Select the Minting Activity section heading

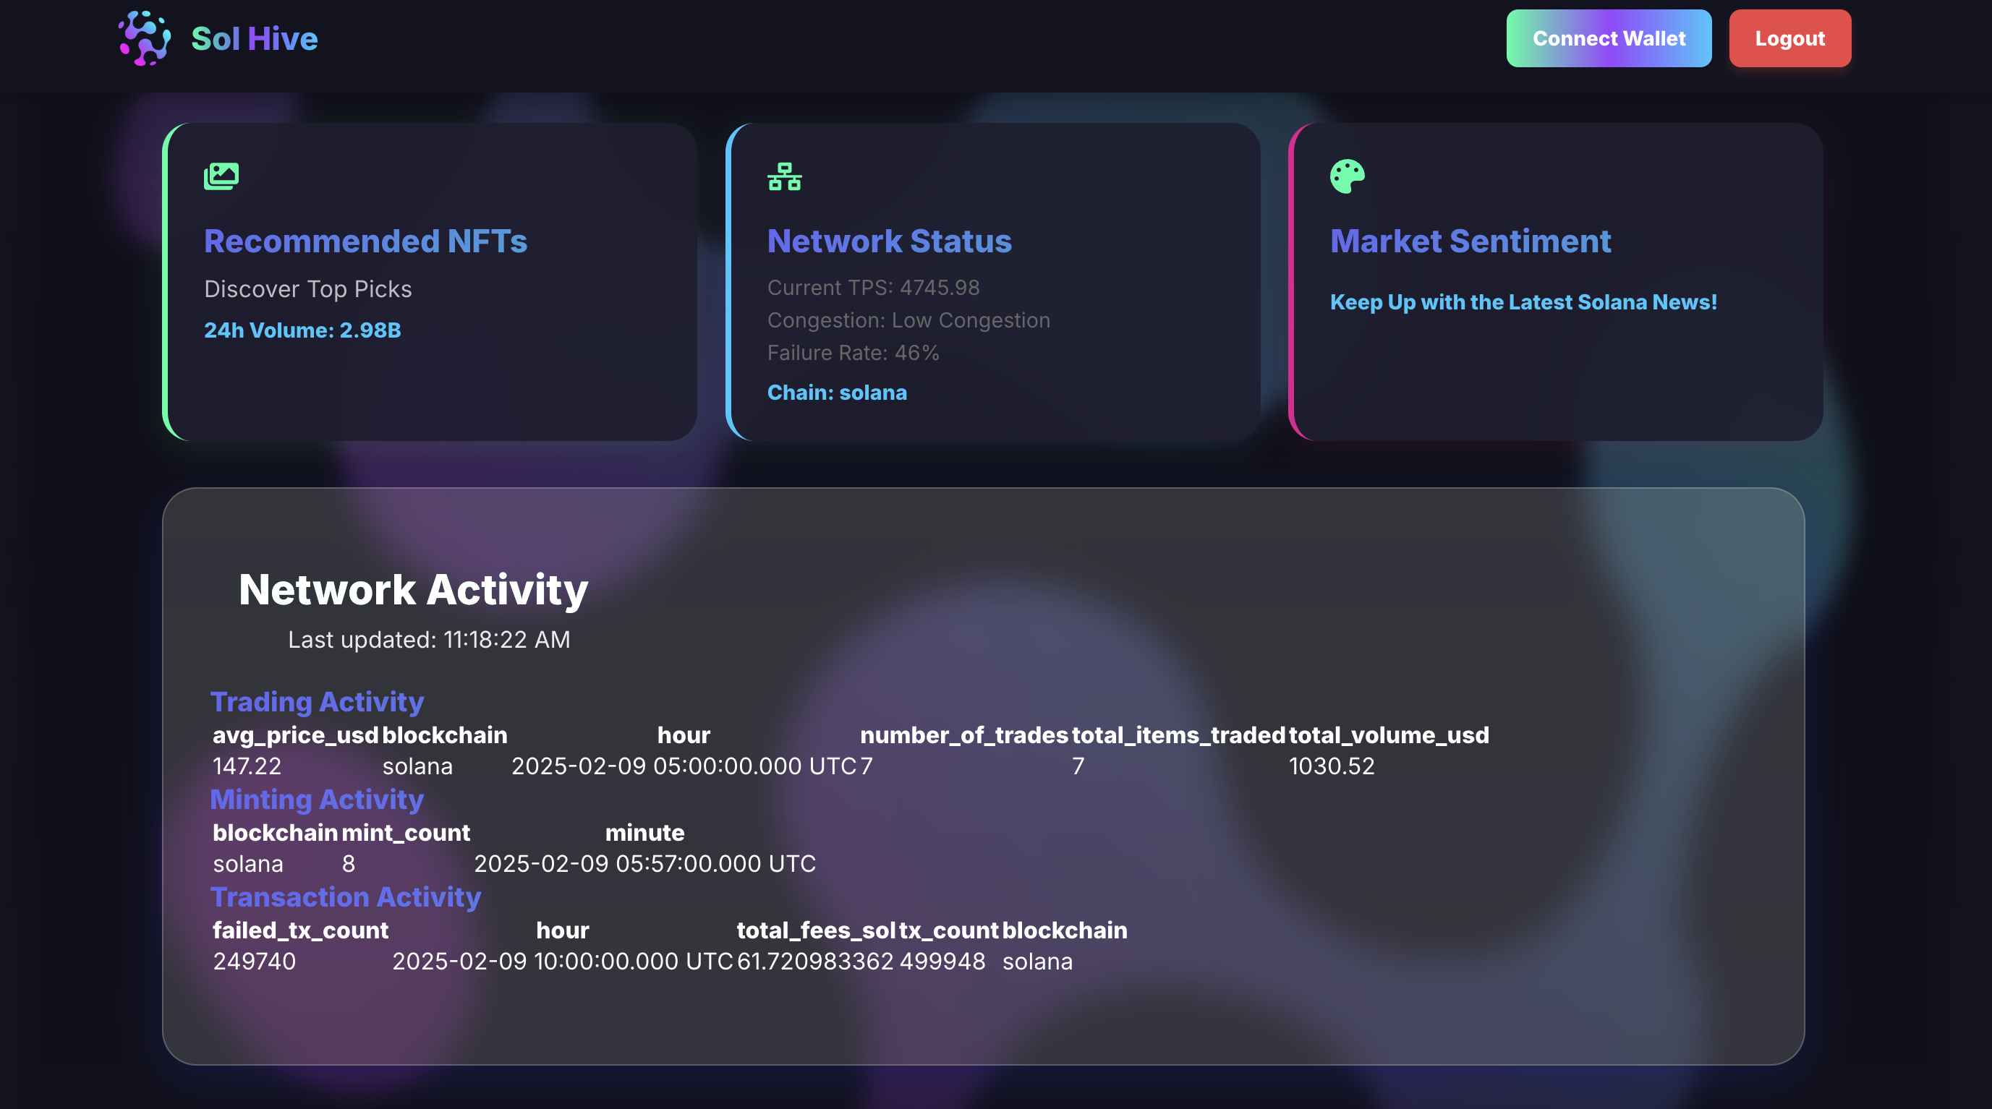(x=316, y=799)
